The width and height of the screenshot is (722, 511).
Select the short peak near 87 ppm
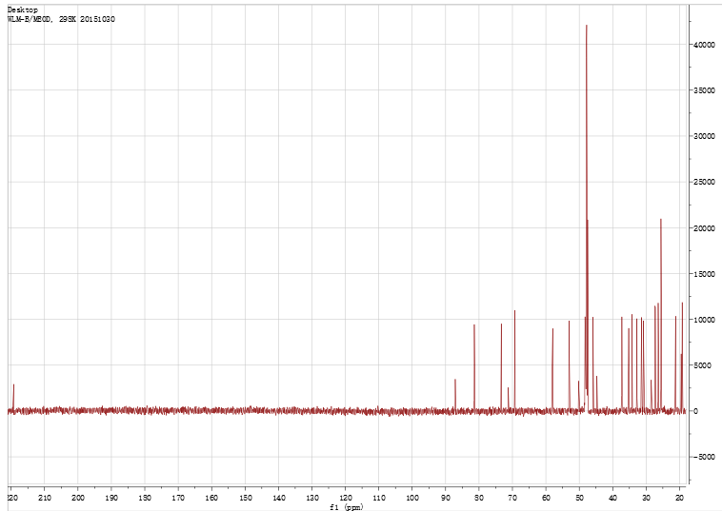coord(455,395)
